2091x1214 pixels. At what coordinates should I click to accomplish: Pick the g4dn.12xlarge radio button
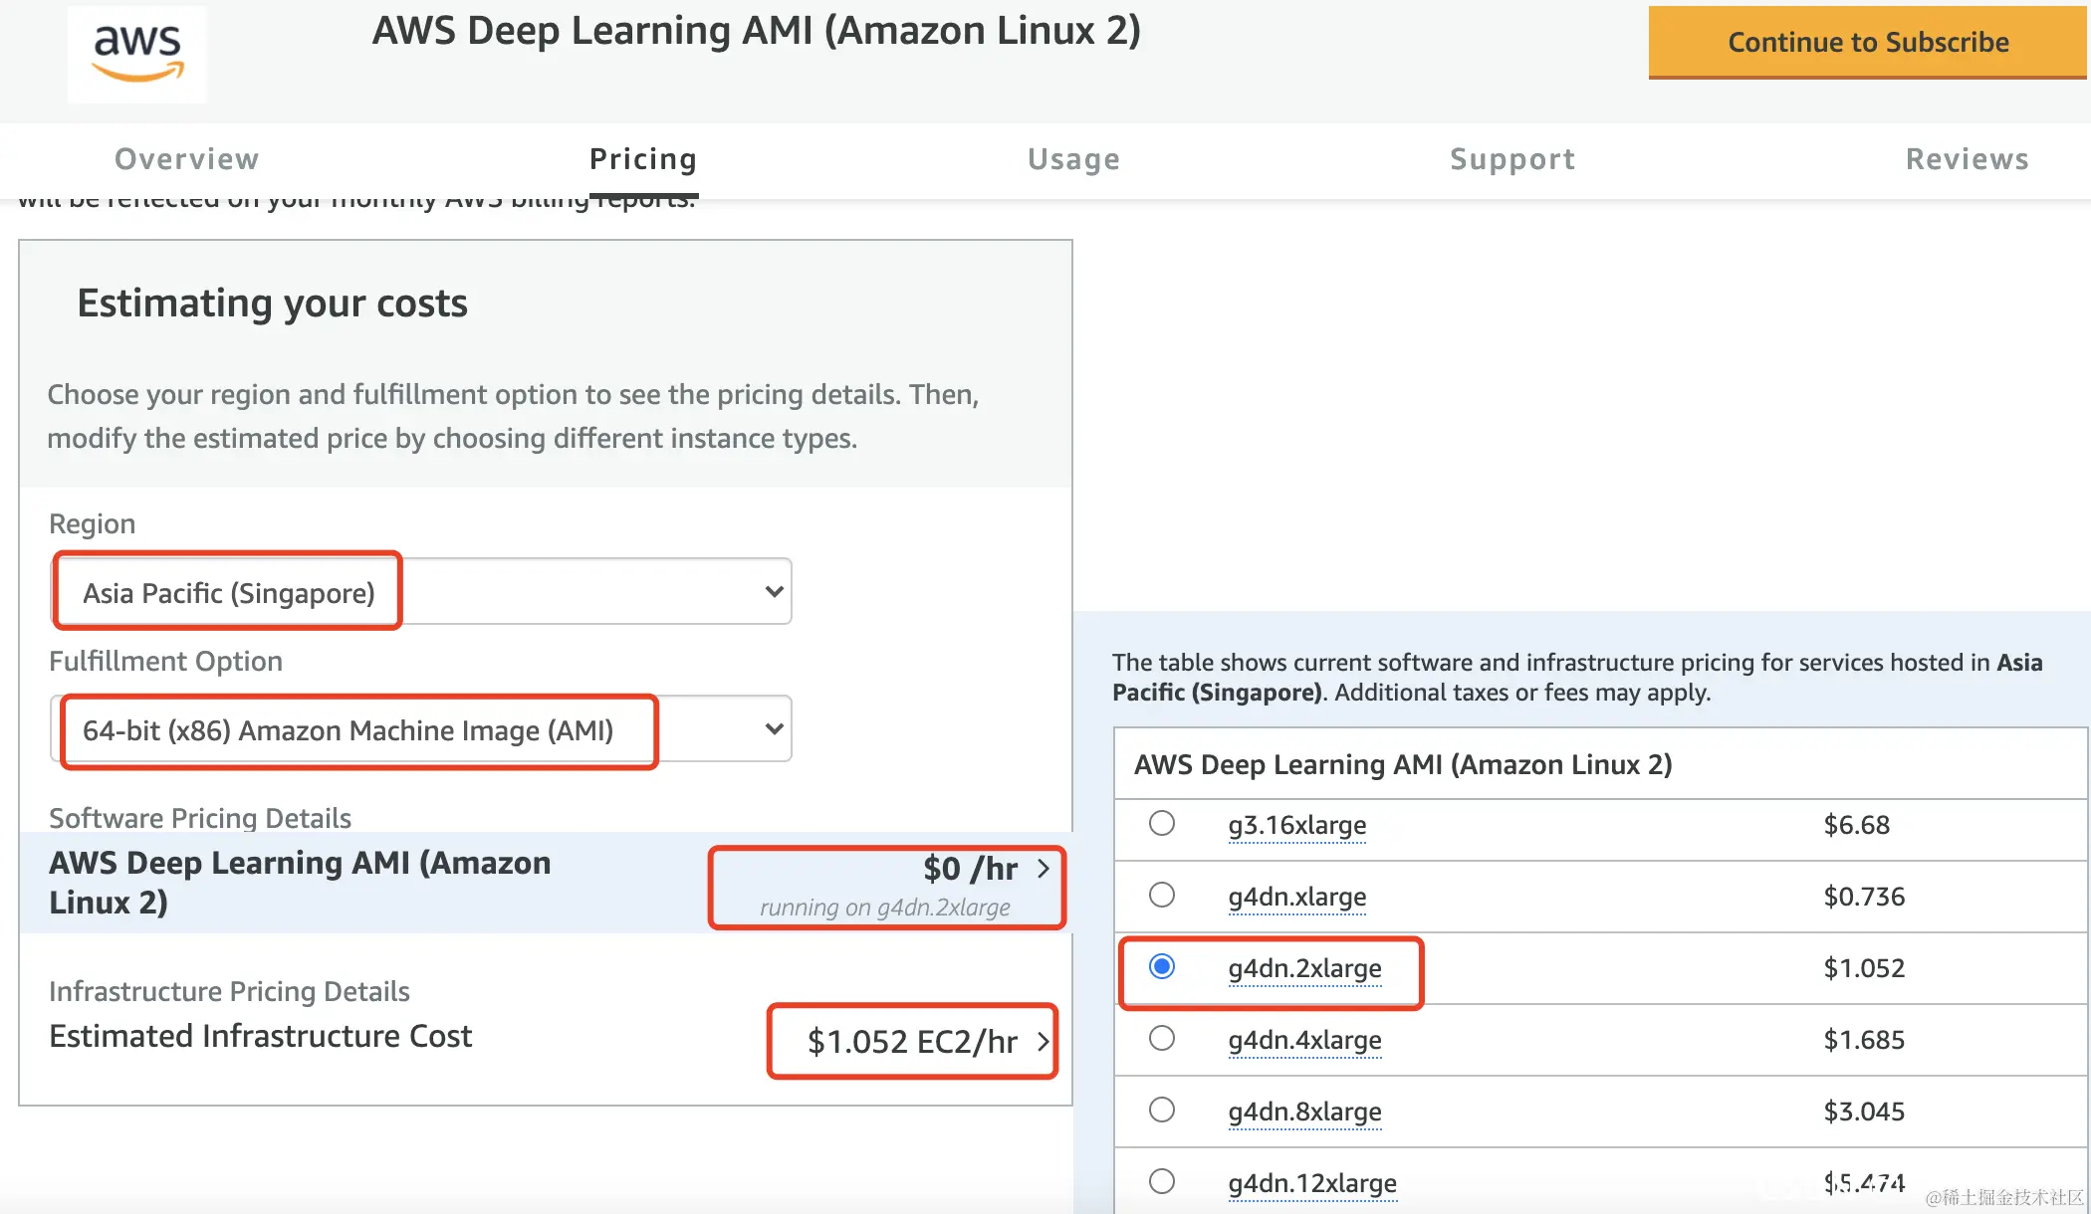coord(1161,1182)
